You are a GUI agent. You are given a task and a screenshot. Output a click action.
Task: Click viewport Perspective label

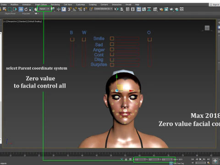pyautogui.click(x=12, y=22)
